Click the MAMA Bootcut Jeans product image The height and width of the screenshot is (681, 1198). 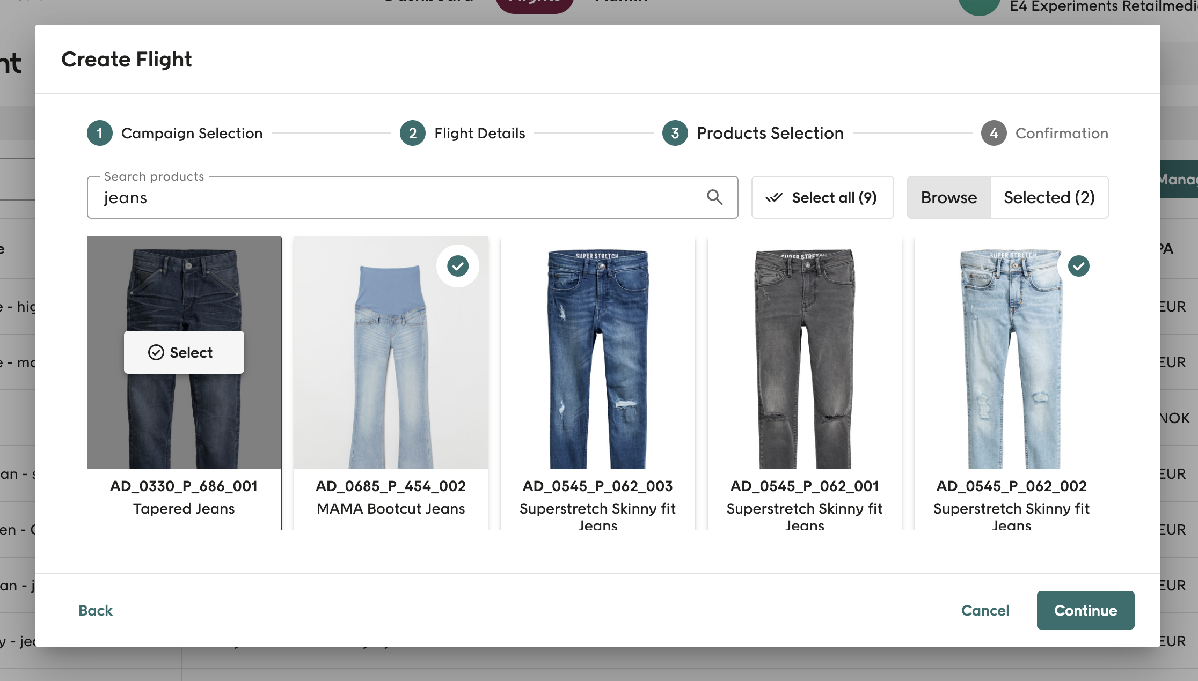pyautogui.click(x=391, y=352)
